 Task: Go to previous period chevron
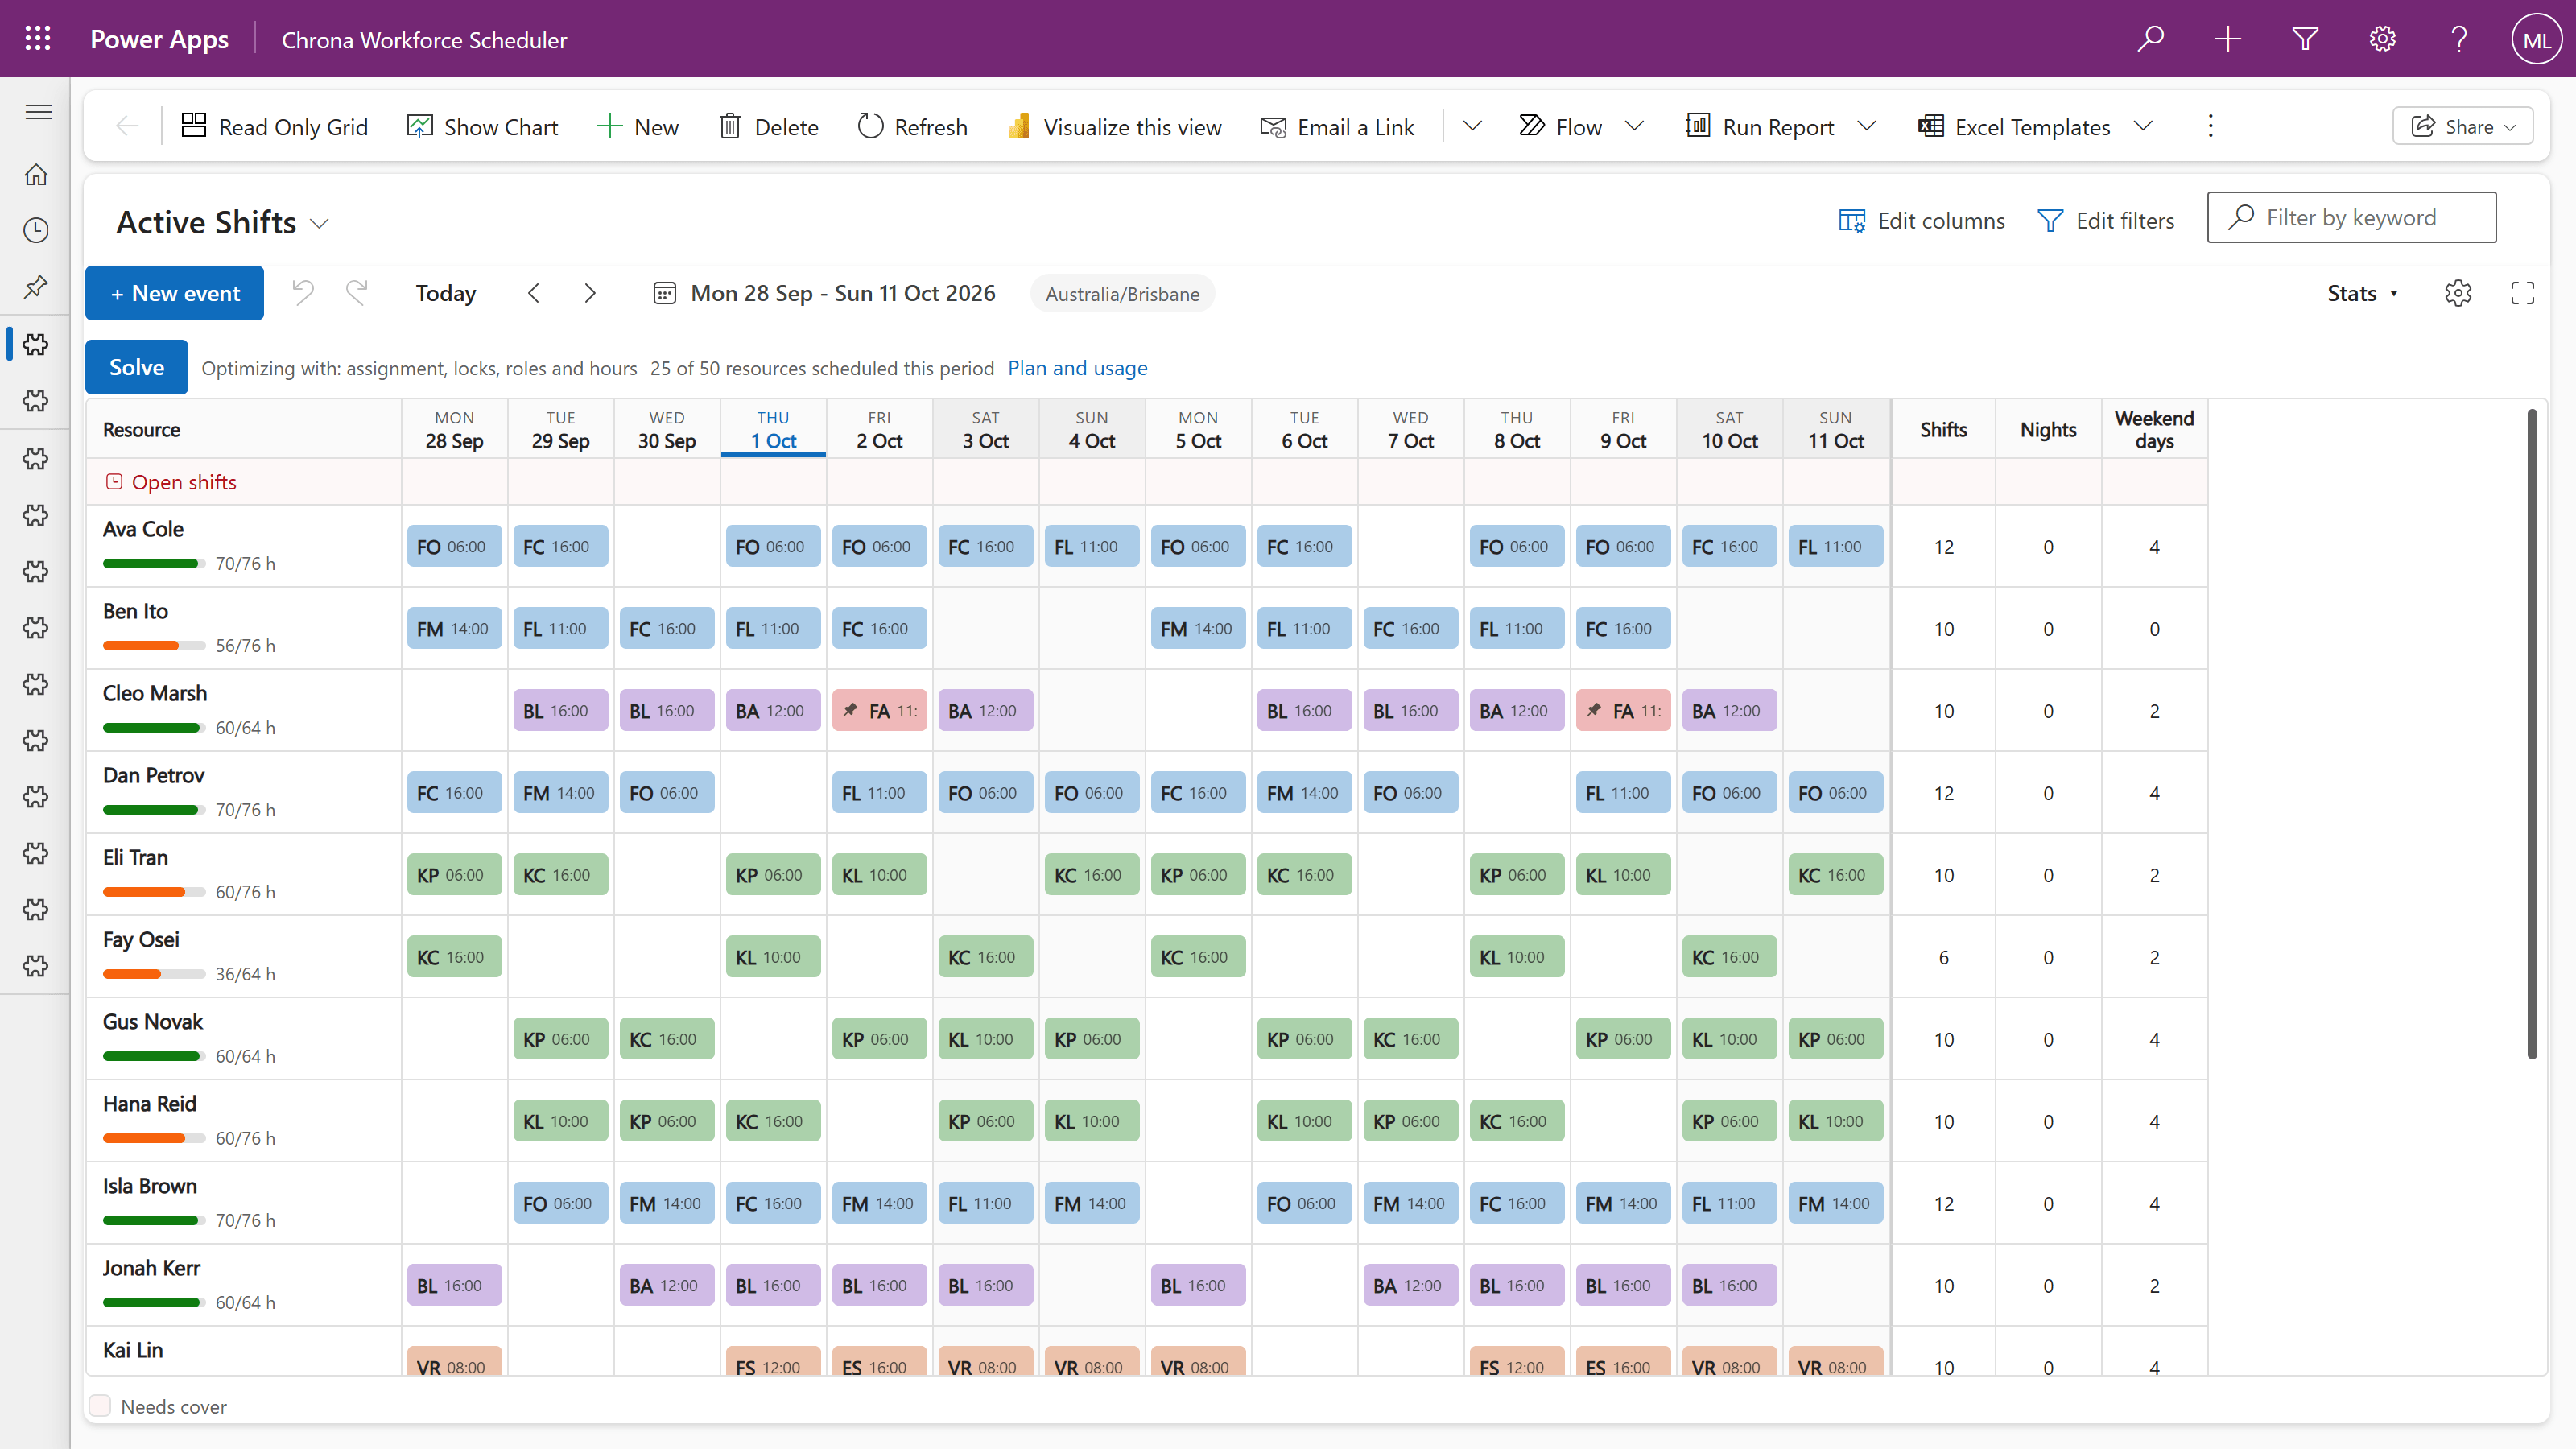pyautogui.click(x=534, y=293)
